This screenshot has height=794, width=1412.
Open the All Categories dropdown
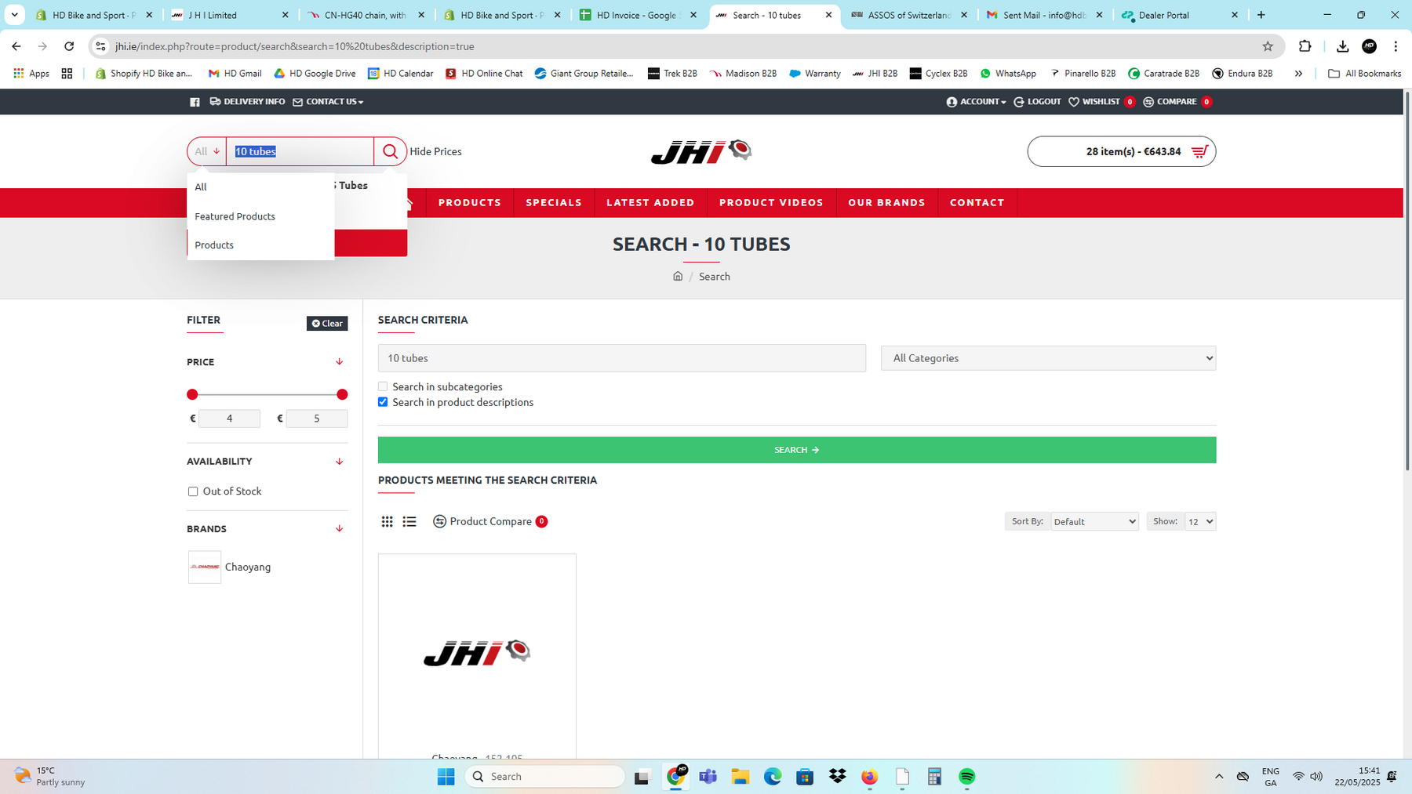[1048, 358]
